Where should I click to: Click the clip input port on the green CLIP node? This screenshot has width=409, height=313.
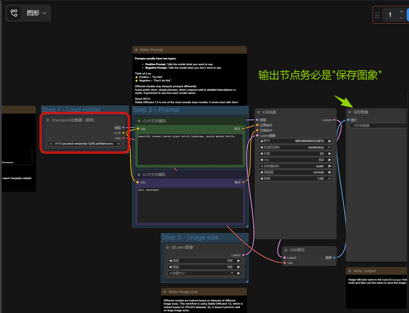(138, 129)
